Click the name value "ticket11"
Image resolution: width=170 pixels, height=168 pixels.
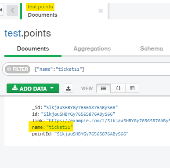pos(60,127)
